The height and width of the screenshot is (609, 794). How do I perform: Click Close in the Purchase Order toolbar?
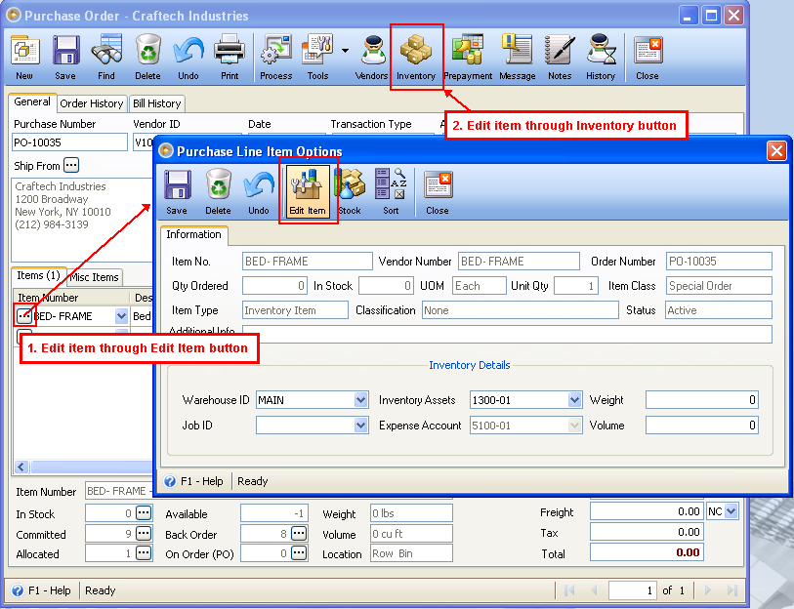coord(648,58)
